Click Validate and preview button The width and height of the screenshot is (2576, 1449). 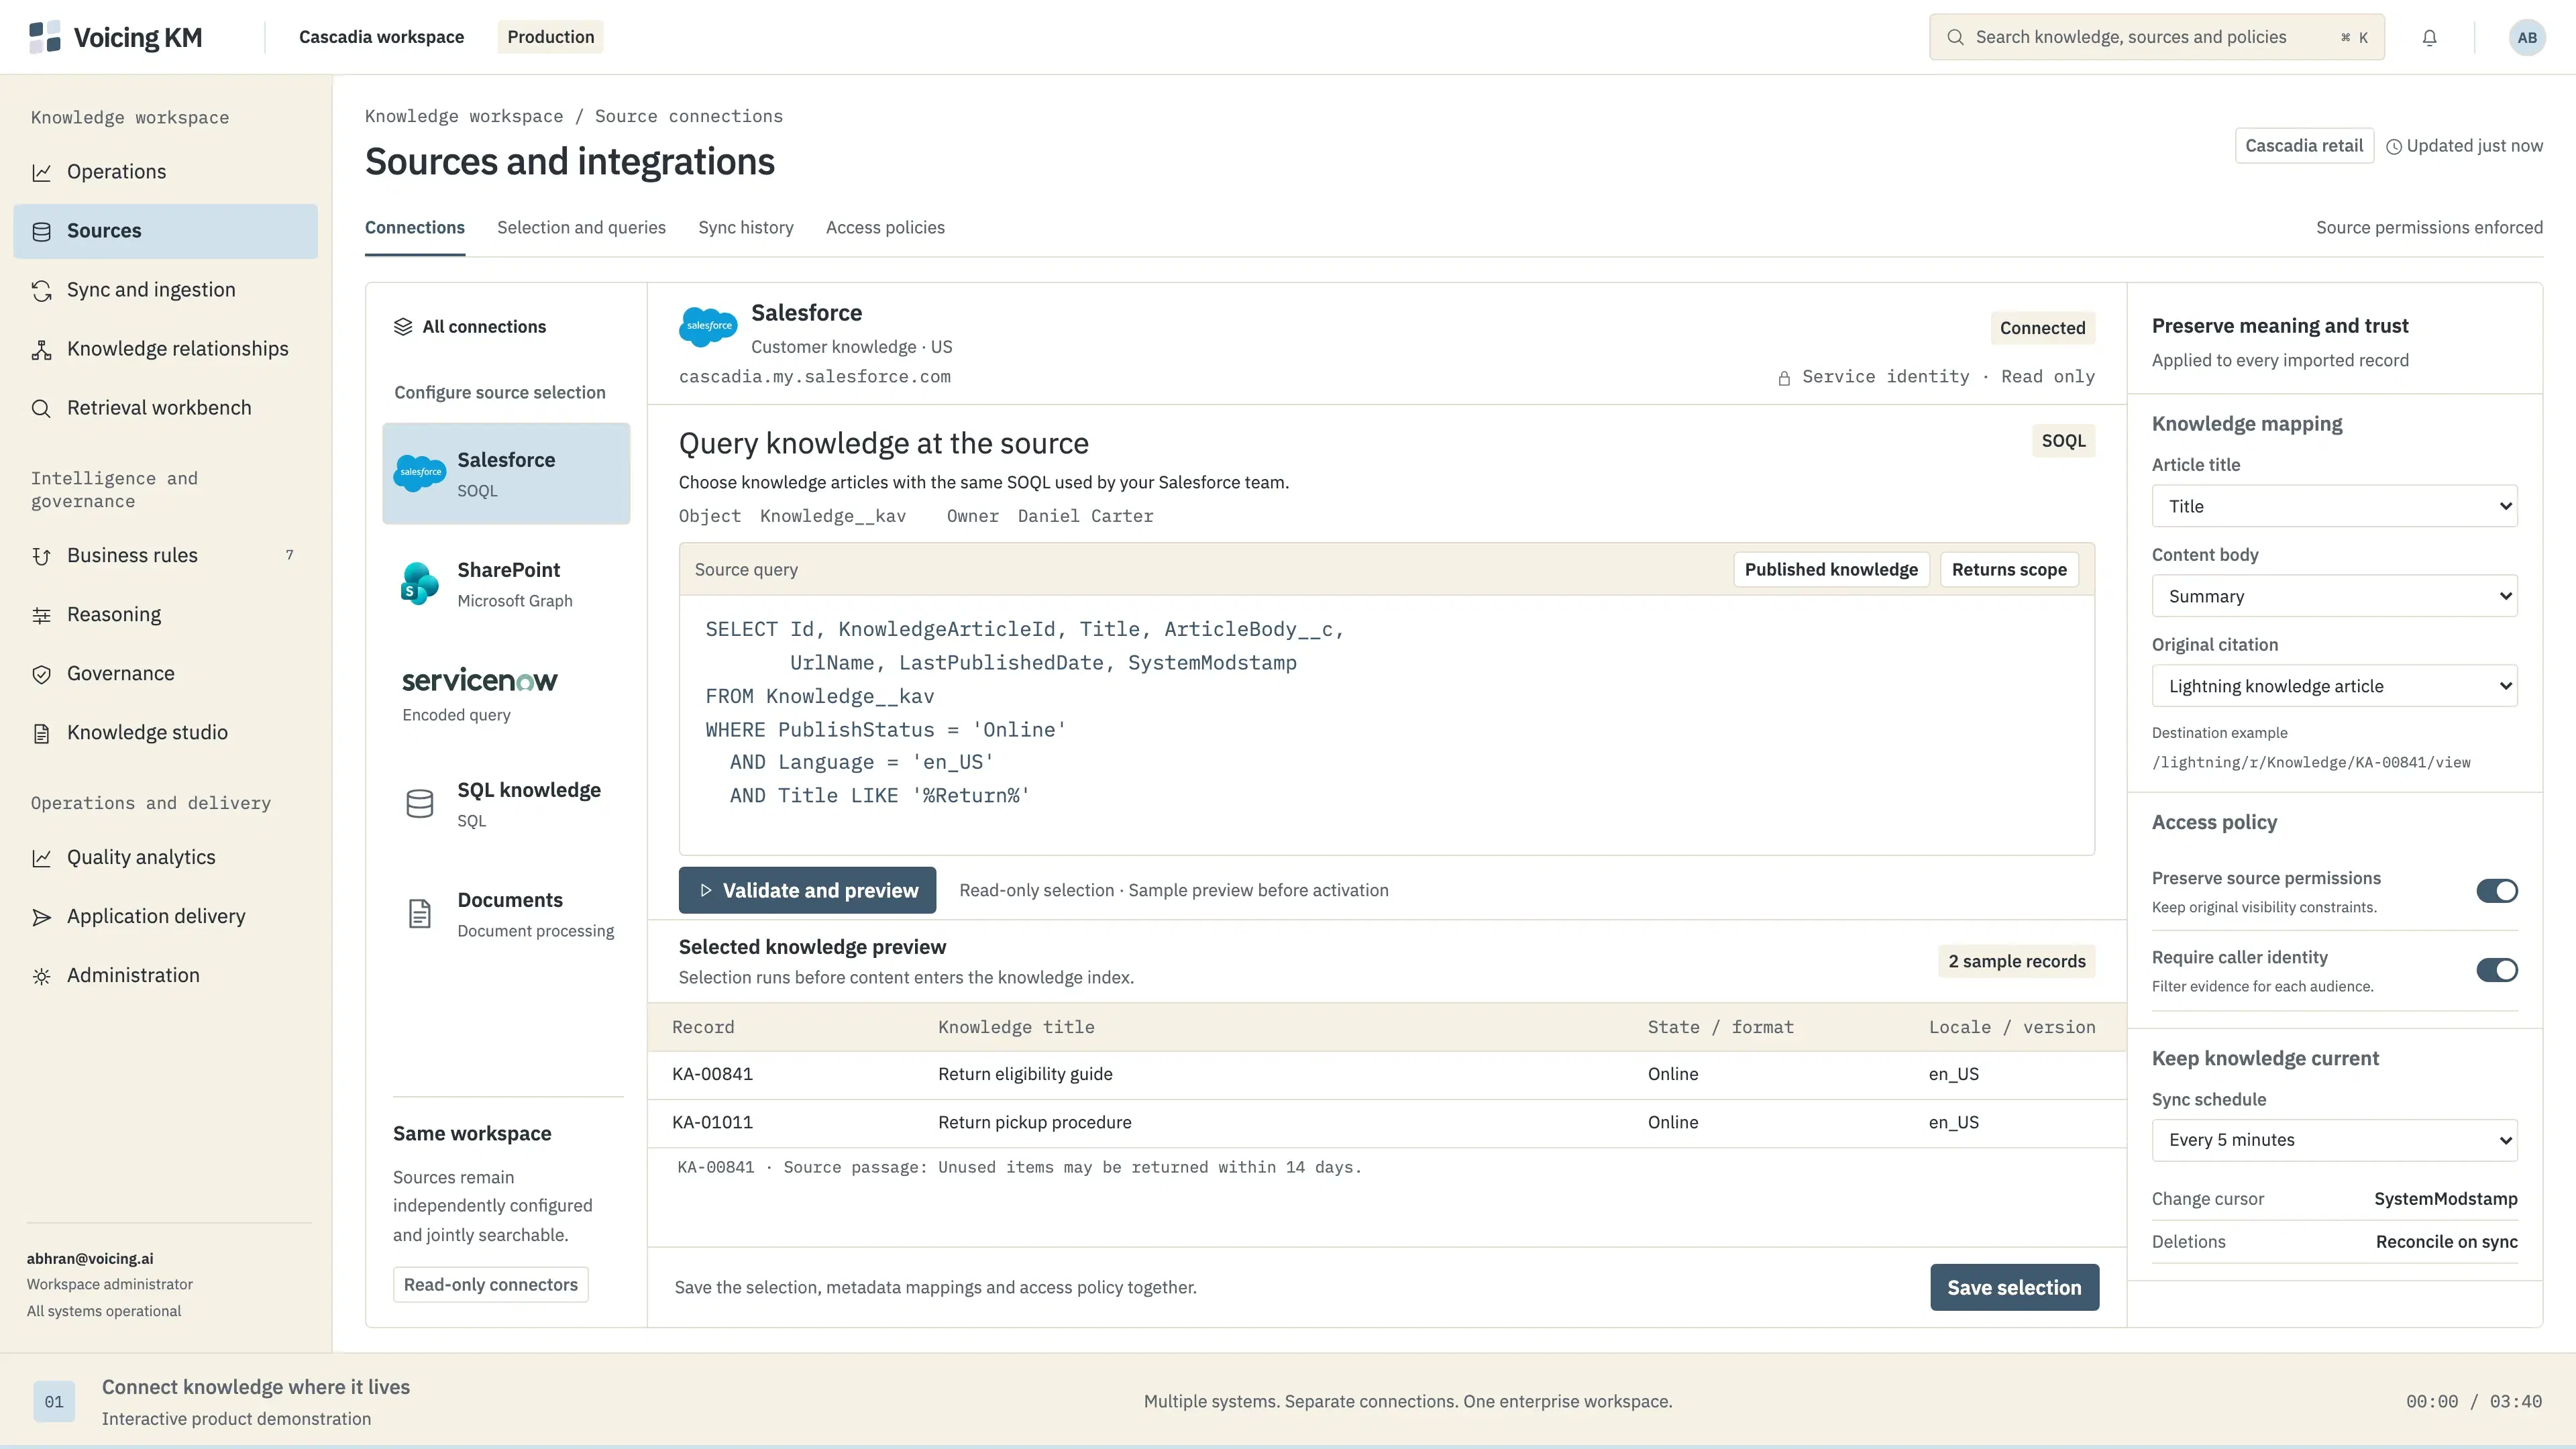(807, 890)
